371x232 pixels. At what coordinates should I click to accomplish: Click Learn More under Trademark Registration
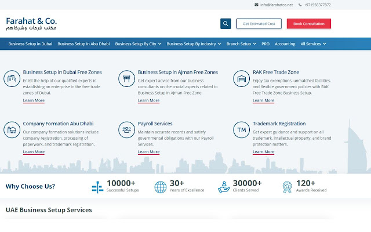pos(263,152)
